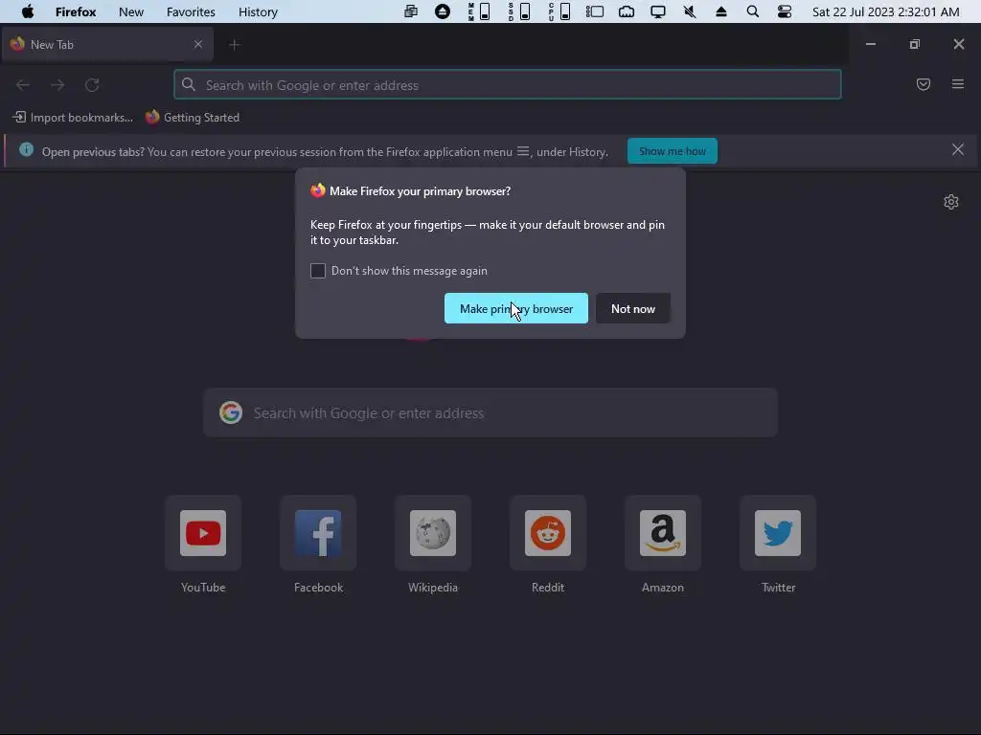This screenshot has width=981, height=735.
Task: Click the CPU usage meter icon
Action: click(559, 11)
